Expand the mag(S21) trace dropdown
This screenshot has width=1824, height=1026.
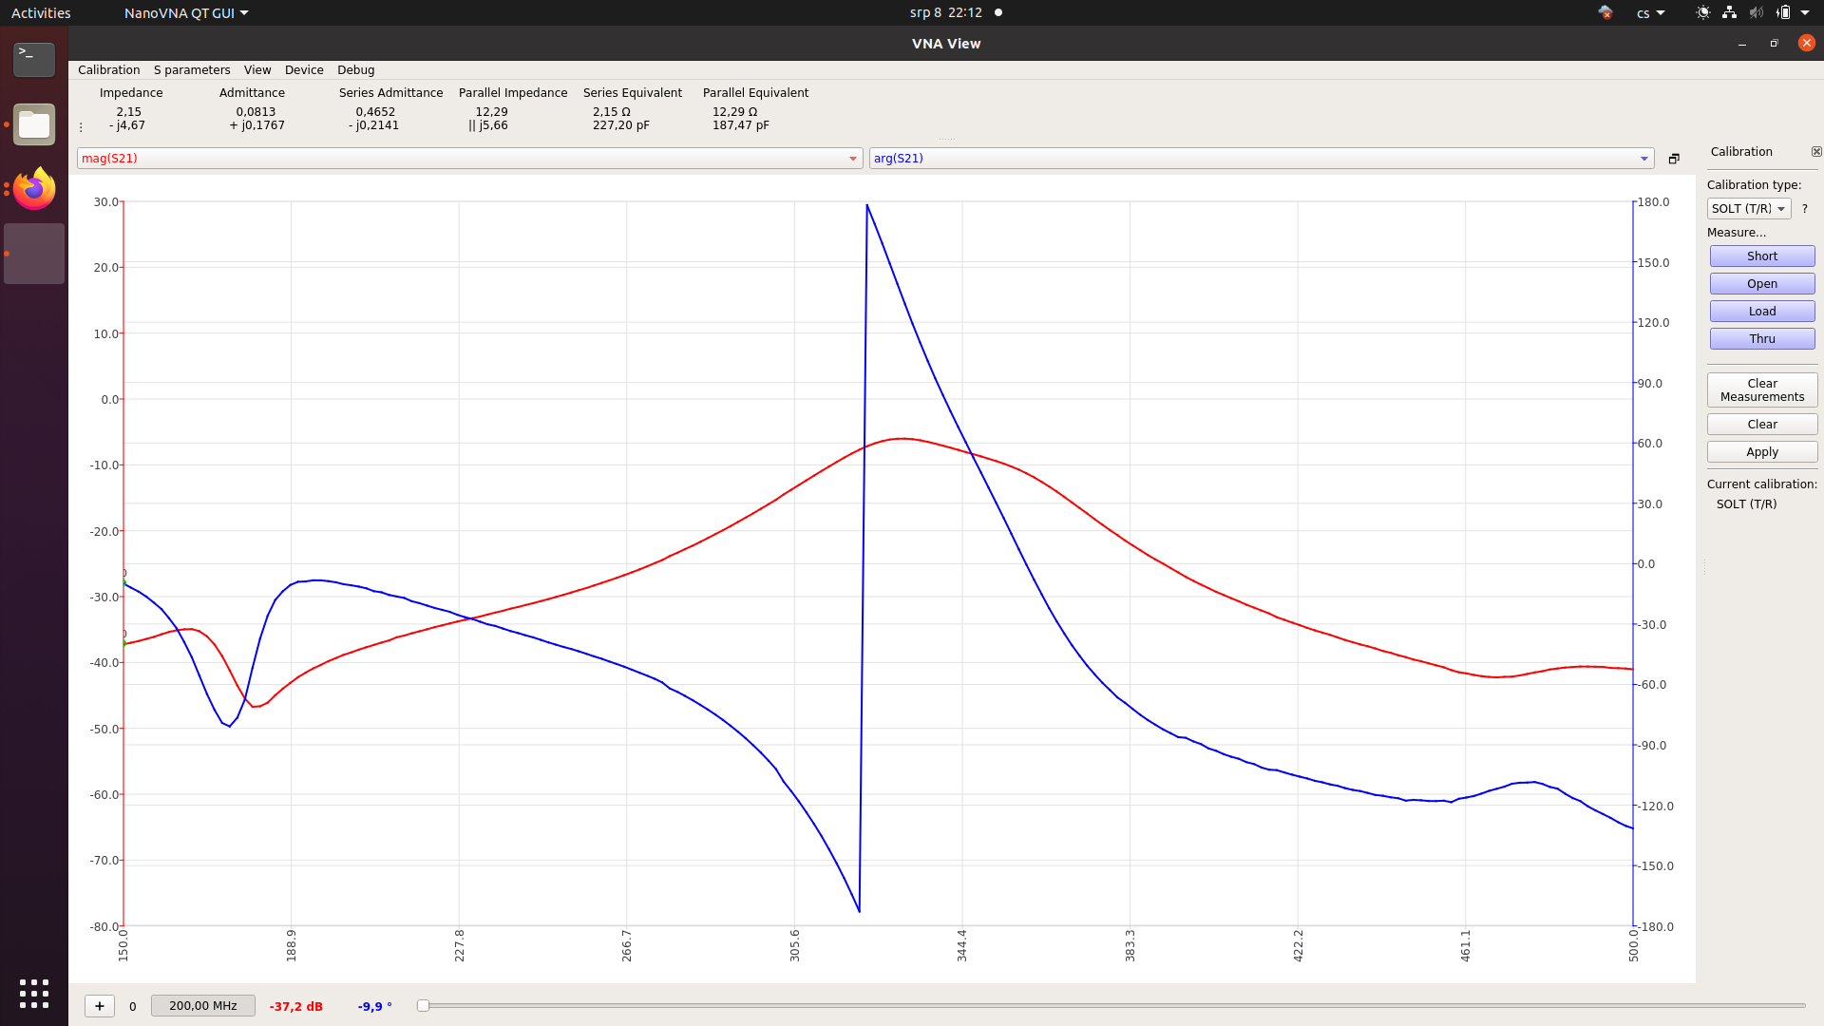pyautogui.click(x=852, y=159)
